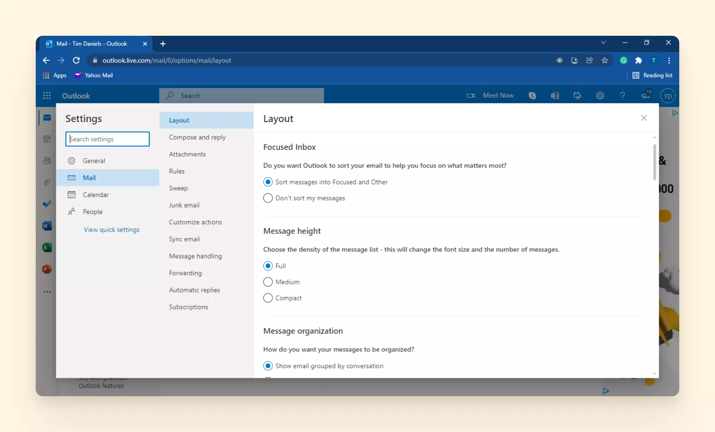Launch Word from left rail

[47, 226]
